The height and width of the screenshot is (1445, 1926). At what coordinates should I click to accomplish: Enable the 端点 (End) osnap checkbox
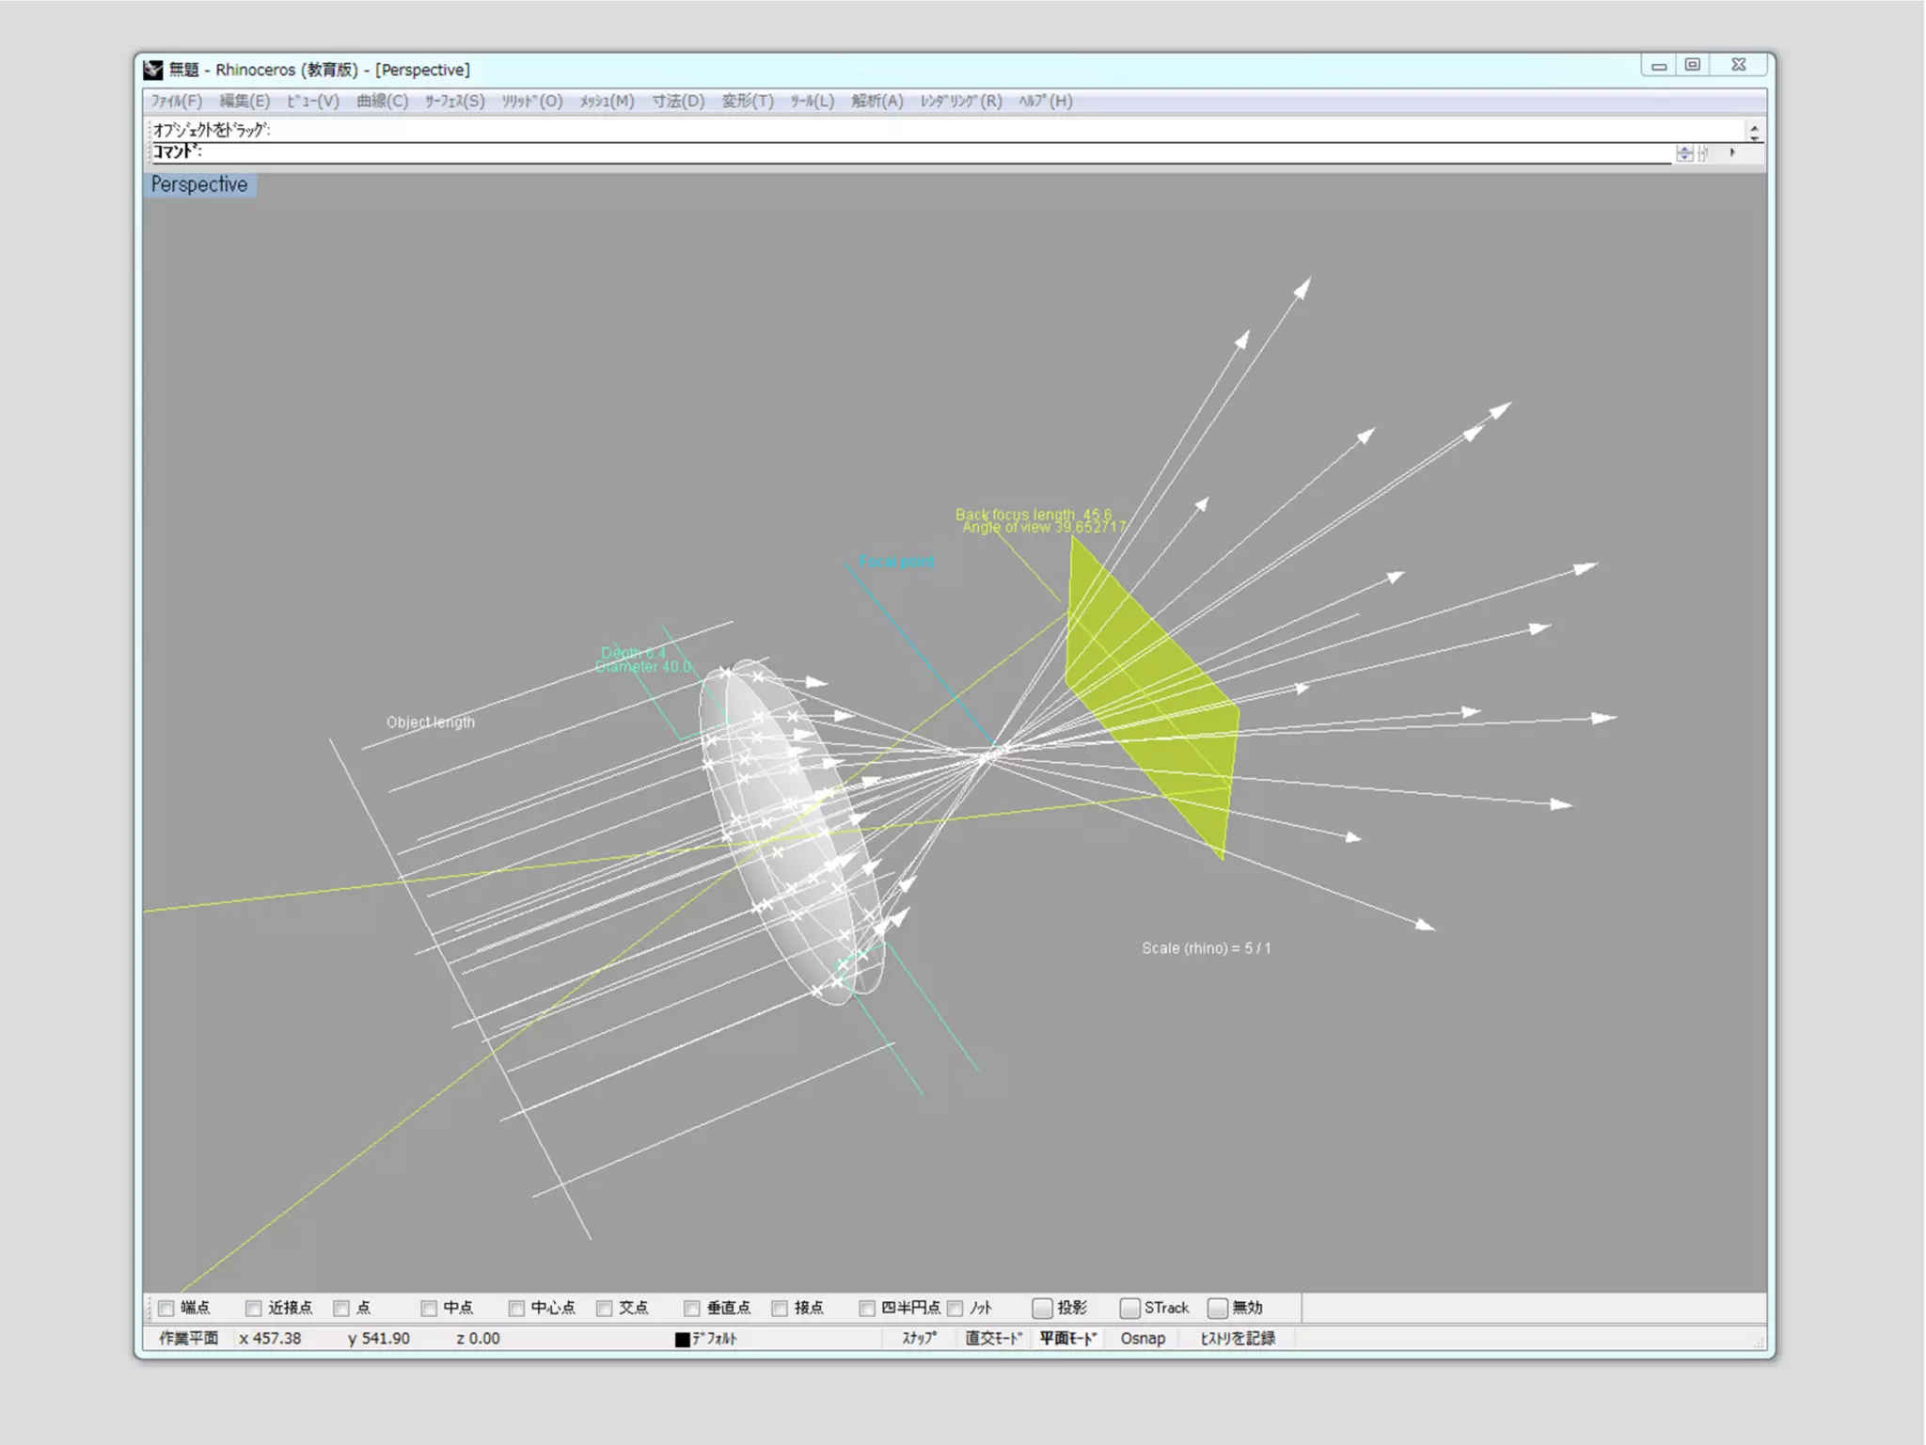[x=166, y=1308]
